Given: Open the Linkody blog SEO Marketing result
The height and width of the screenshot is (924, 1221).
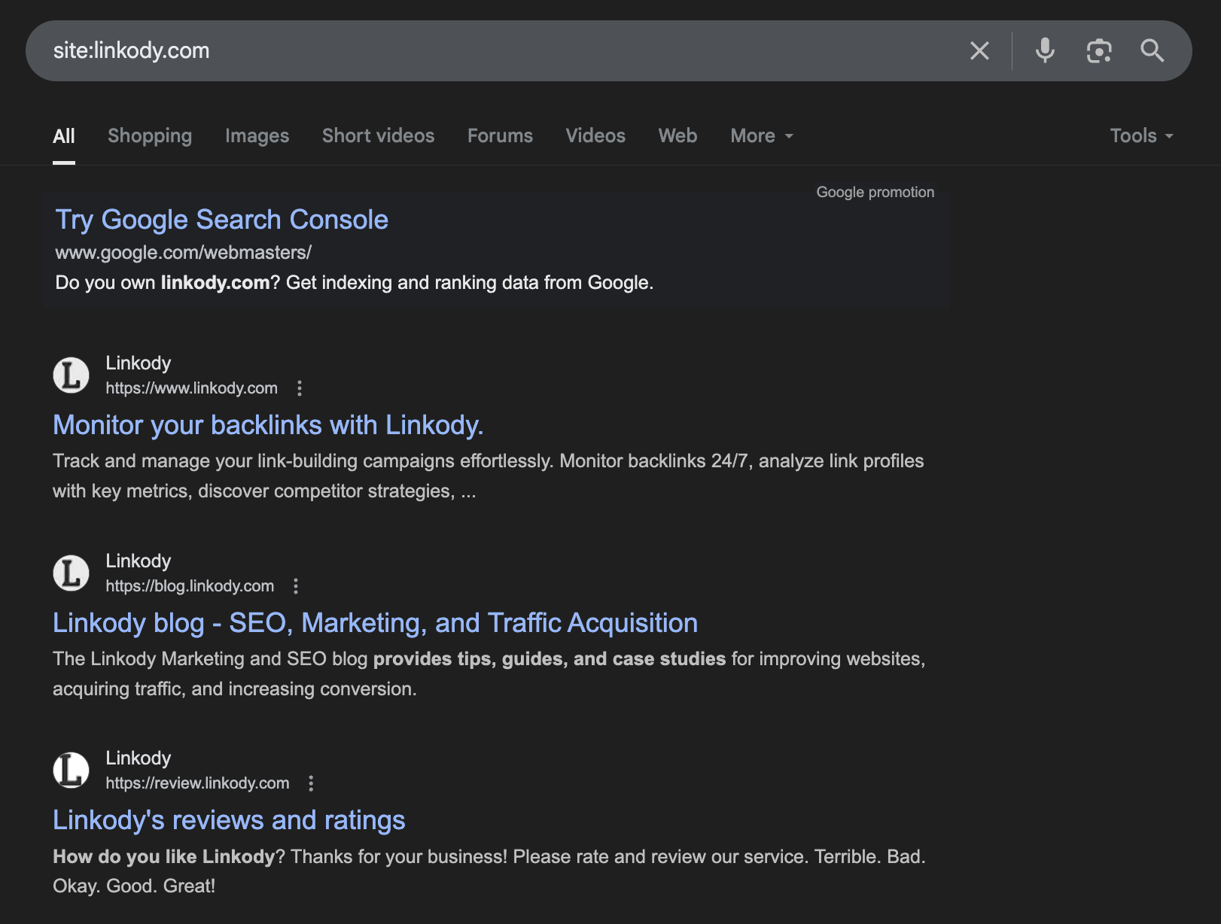Looking at the screenshot, I should tap(376, 623).
